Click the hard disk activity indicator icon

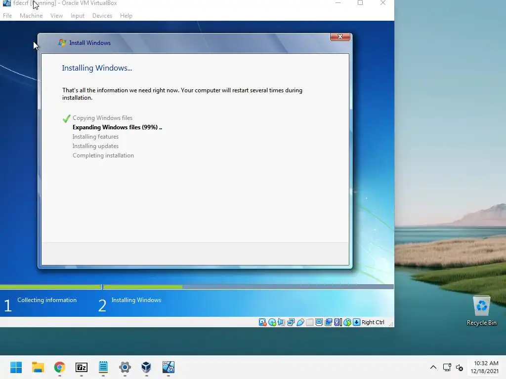[263, 322]
